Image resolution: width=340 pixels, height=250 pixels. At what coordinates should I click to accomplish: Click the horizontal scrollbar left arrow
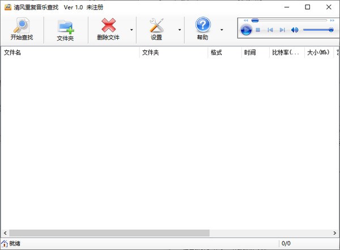point(5,233)
